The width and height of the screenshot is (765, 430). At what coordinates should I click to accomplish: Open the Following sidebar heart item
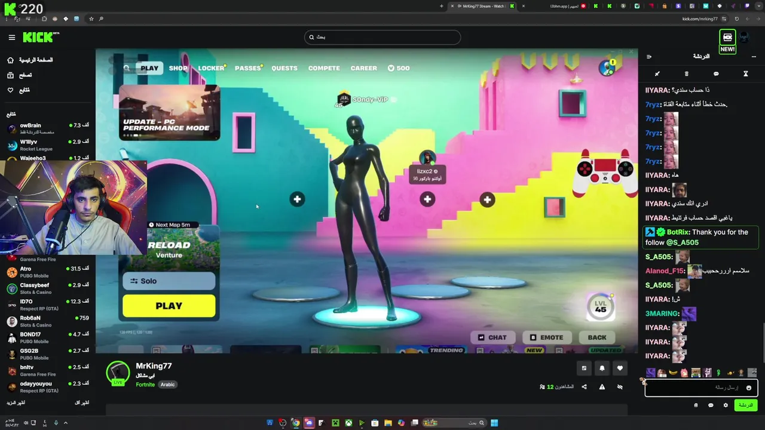(18, 90)
